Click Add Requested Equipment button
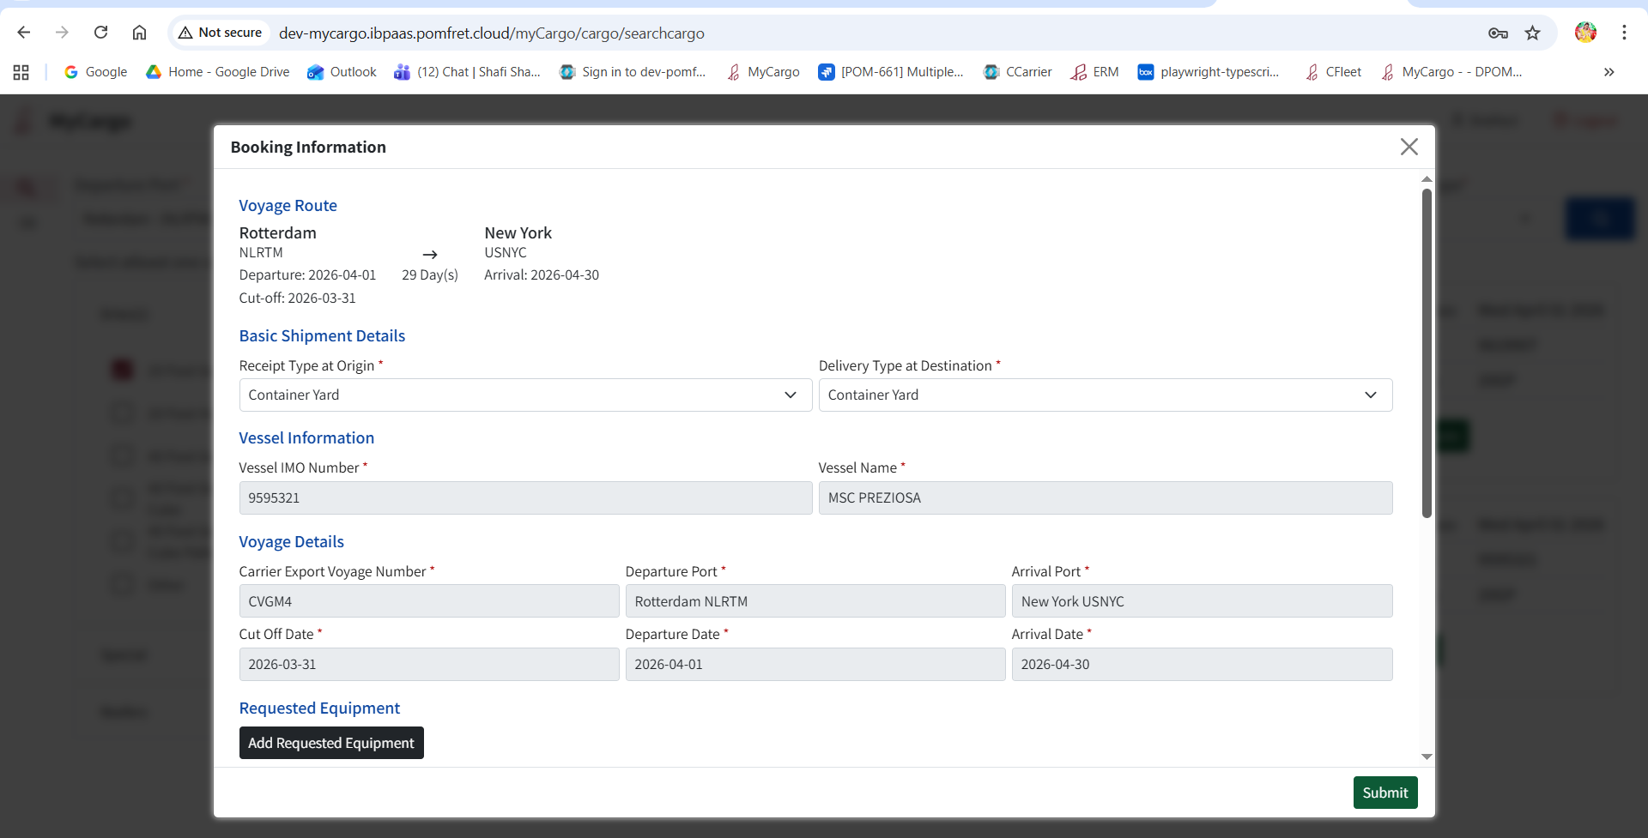This screenshot has height=838, width=1648. point(331,743)
